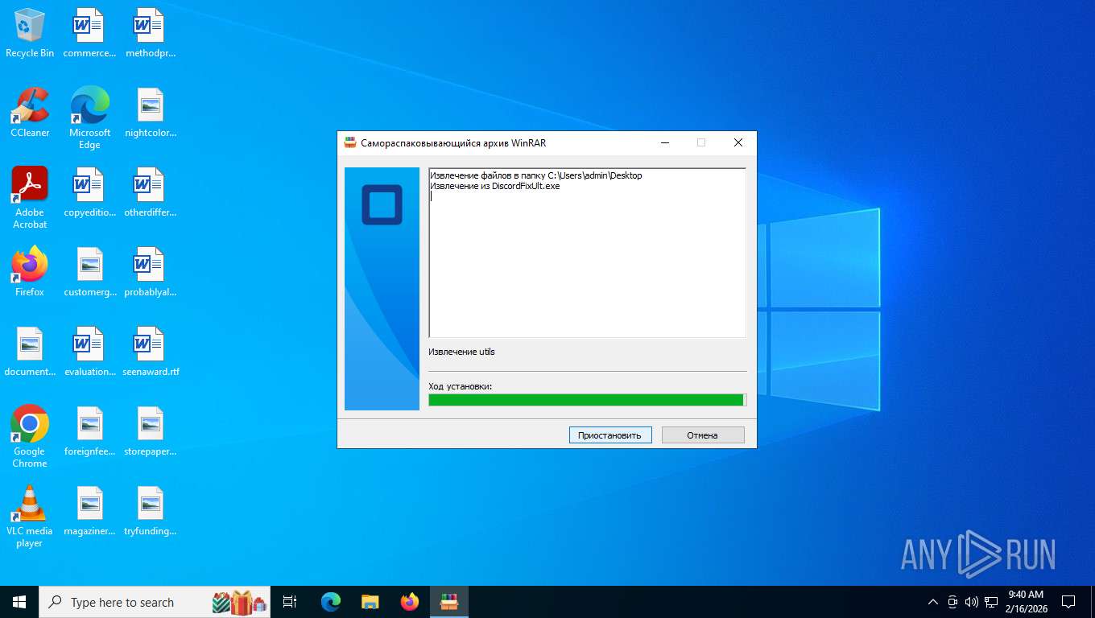Screen dimensions: 1095x618
Task: Select the methodpr Word document icon
Action: [x=151, y=33]
